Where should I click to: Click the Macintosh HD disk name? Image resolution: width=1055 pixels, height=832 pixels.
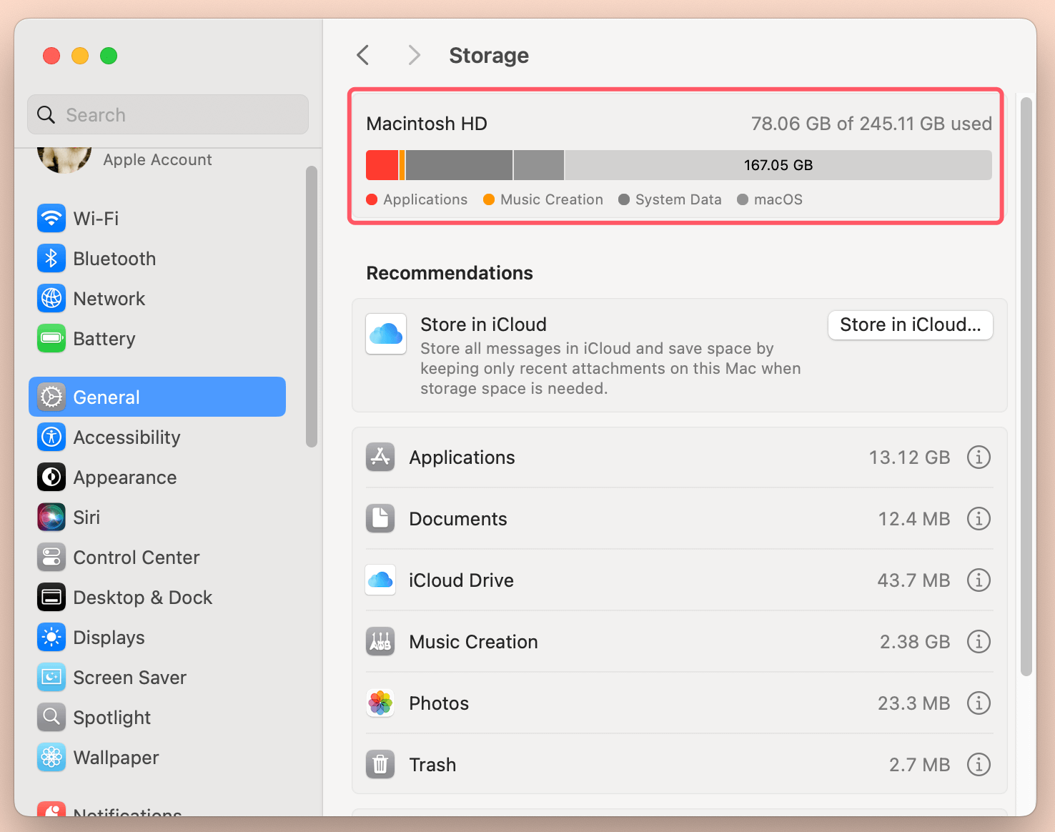coord(427,124)
